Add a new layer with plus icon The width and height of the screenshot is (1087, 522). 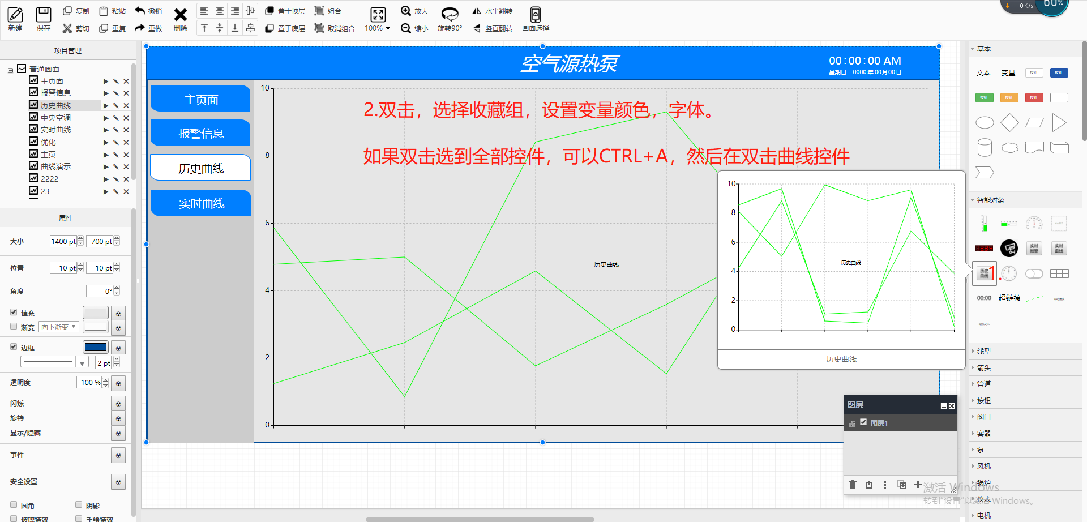pyautogui.click(x=918, y=485)
